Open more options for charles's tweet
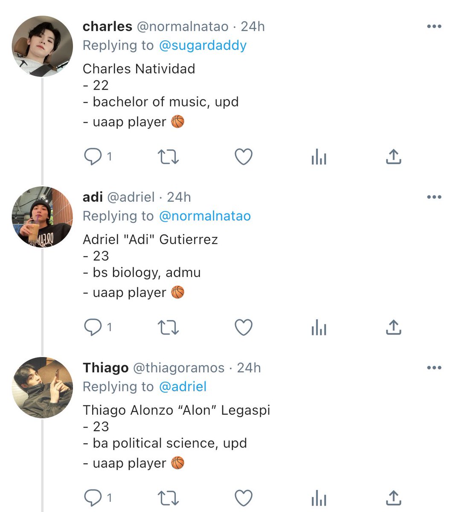This screenshot has height=512, width=459. click(434, 26)
